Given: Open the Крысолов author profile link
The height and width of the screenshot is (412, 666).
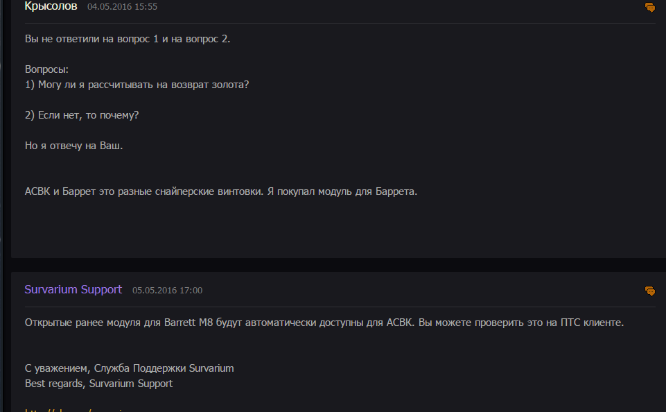Looking at the screenshot, I should pos(51,6).
